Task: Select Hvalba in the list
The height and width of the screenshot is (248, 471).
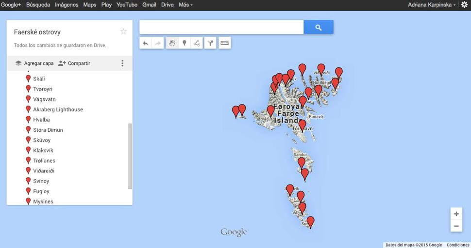Action: pos(41,120)
